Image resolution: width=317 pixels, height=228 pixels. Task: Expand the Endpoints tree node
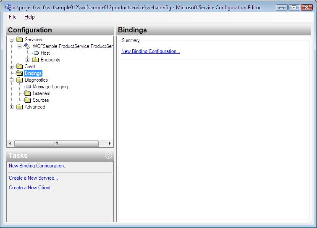pyautogui.click(x=28, y=60)
